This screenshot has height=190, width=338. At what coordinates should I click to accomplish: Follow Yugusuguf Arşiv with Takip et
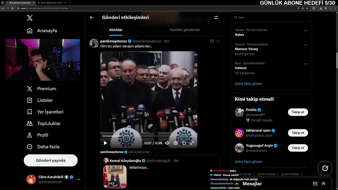click(298, 148)
